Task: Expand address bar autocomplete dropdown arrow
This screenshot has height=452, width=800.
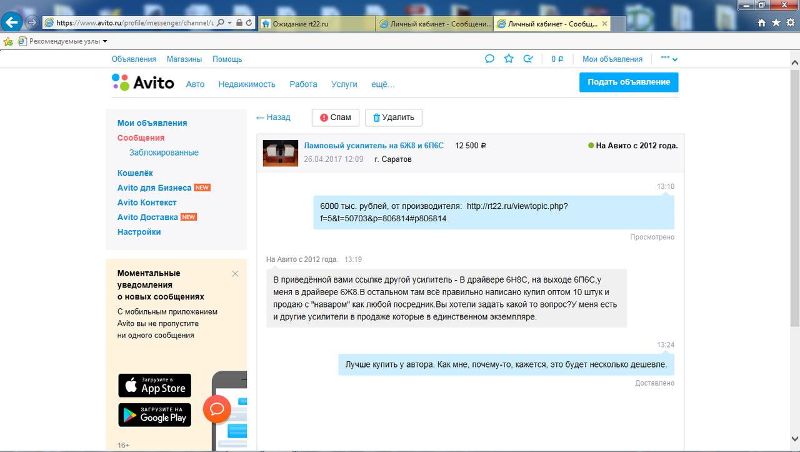Action: tap(230, 23)
